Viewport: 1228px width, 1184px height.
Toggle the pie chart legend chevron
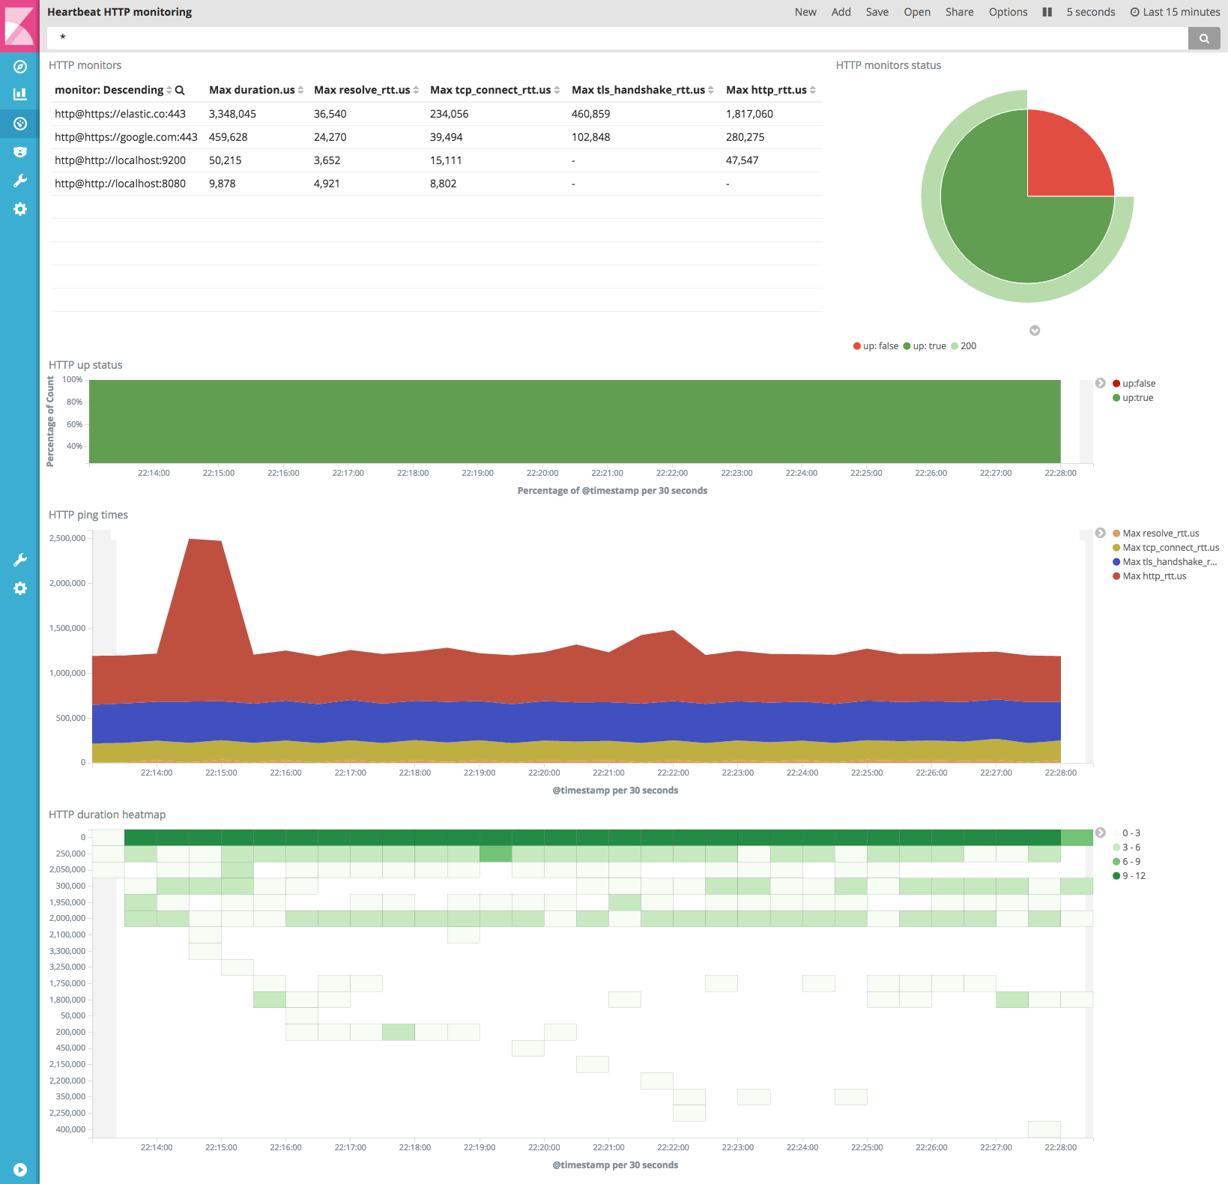click(1034, 330)
